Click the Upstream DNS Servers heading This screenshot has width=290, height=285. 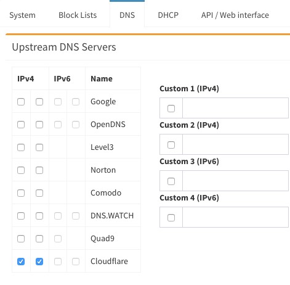(x=64, y=47)
